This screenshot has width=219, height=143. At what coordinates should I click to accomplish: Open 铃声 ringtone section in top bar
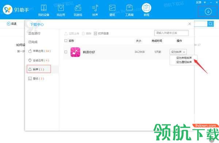click(x=95, y=11)
